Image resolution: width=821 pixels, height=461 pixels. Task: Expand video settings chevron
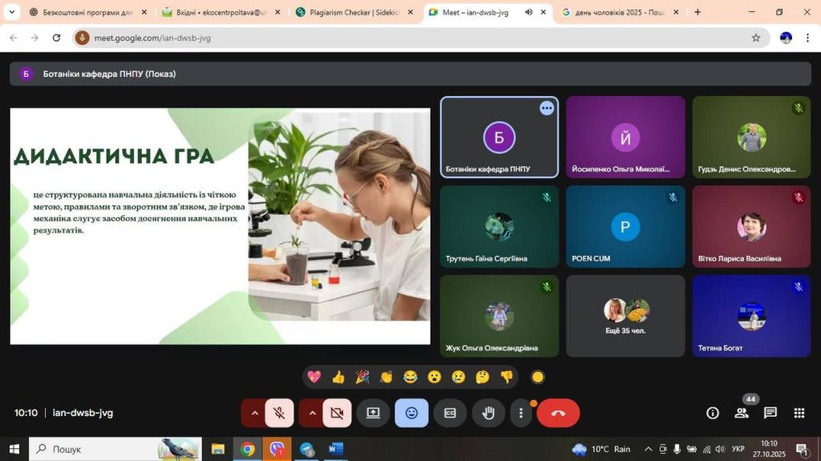313,413
